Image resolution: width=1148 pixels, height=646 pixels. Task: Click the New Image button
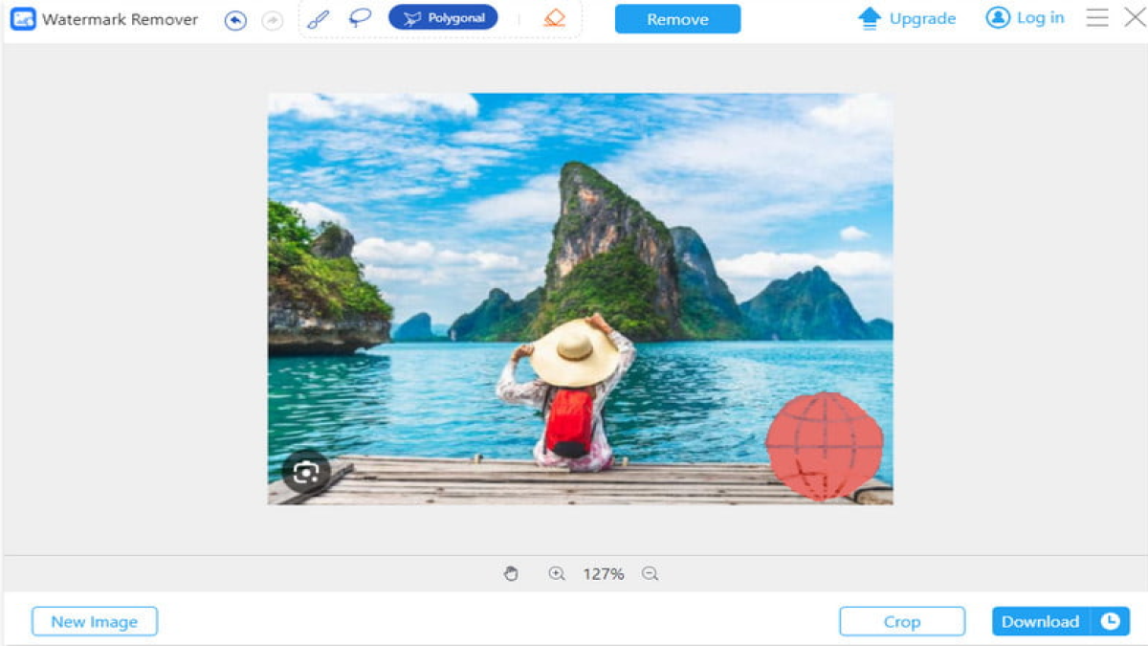[95, 621]
